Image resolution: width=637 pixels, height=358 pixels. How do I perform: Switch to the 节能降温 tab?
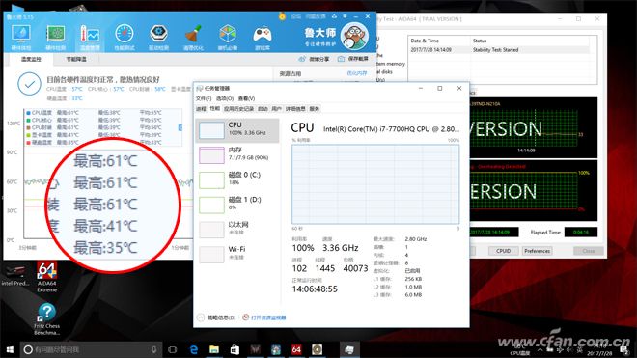pos(76,59)
